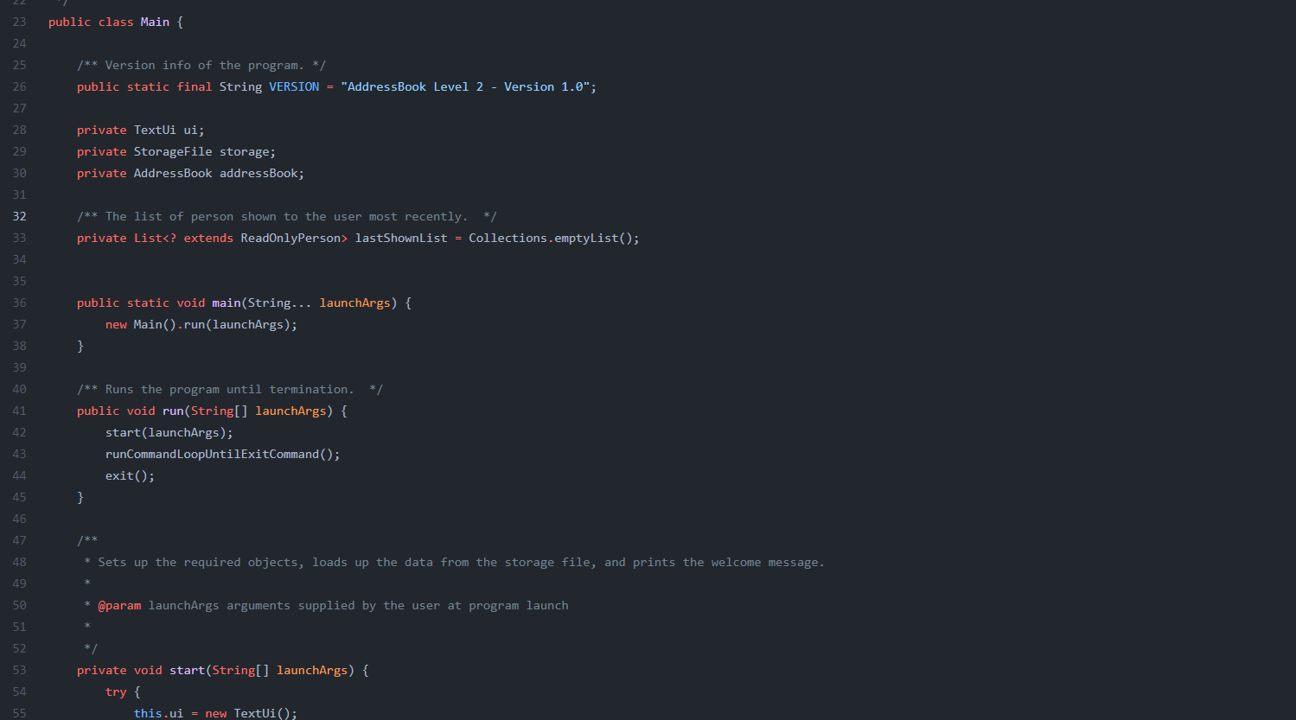The width and height of the screenshot is (1296, 720).
Task: Click the addressBook field name
Action: point(259,173)
